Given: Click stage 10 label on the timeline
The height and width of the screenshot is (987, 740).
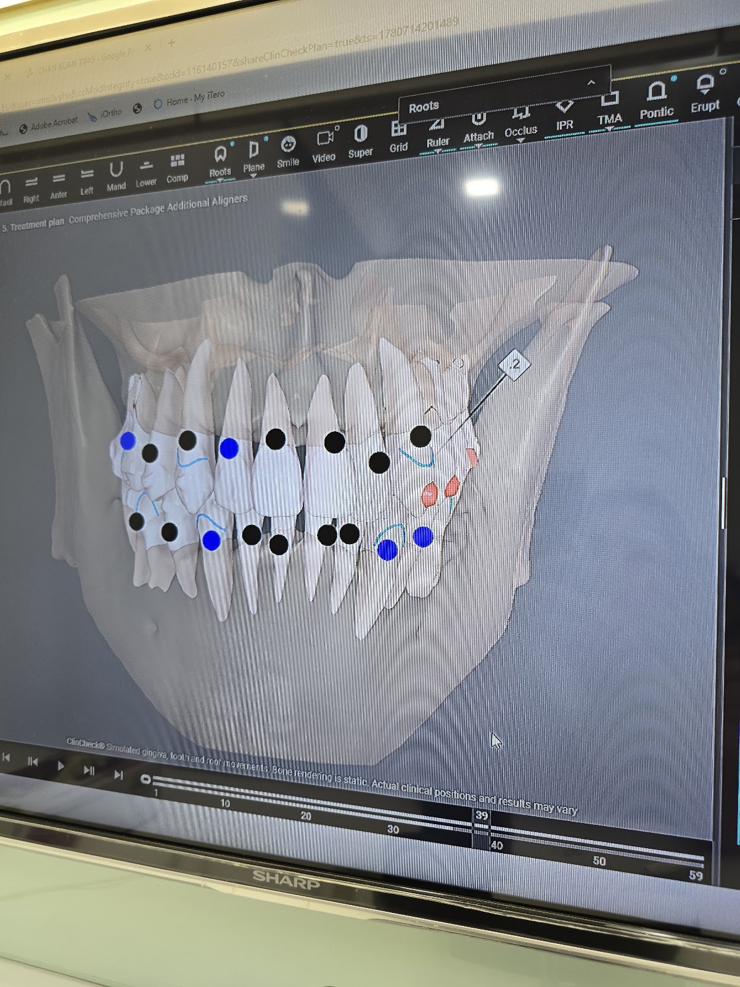Looking at the screenshot, I should [x=225, y=804].
